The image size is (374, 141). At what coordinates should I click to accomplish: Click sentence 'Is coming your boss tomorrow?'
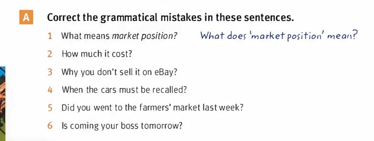coord(122,126)
